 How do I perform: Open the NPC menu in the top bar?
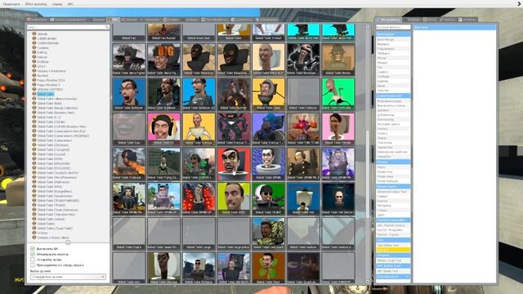pyautogui.click(x=70, y=4)
